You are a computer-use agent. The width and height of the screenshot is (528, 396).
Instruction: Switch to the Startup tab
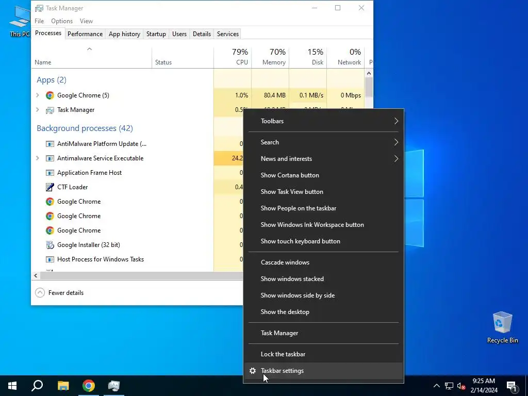click(x=156, y=34)
